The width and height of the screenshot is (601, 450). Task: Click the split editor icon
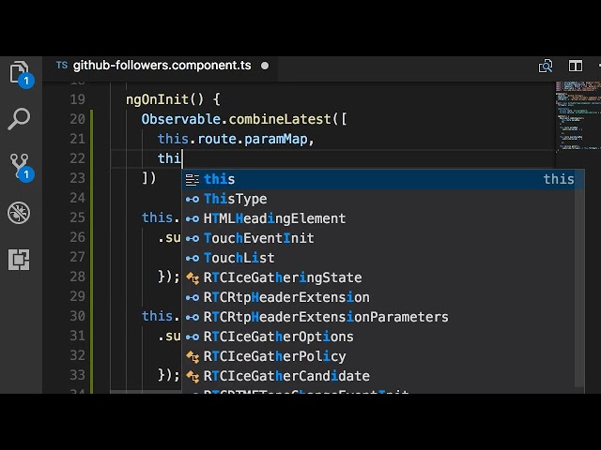[x=576, y=66]
